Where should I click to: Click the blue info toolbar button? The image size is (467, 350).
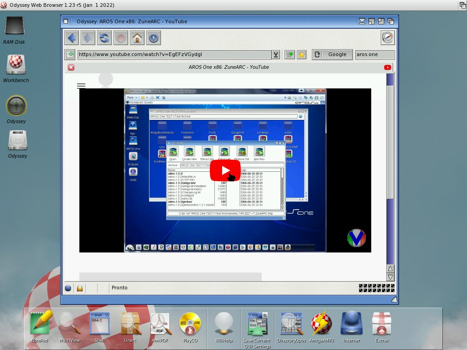click(x=154, y=38)
